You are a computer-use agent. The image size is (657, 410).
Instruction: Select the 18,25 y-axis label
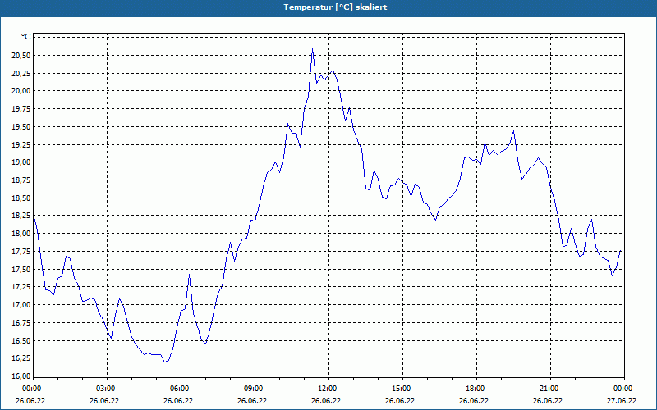click(21, 216)
